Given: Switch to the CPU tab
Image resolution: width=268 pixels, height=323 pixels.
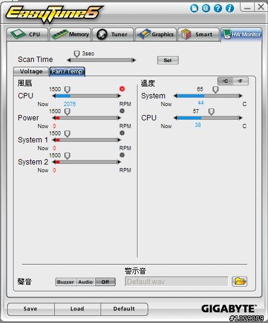Looking at the screenshot, I should coord(27,35).
